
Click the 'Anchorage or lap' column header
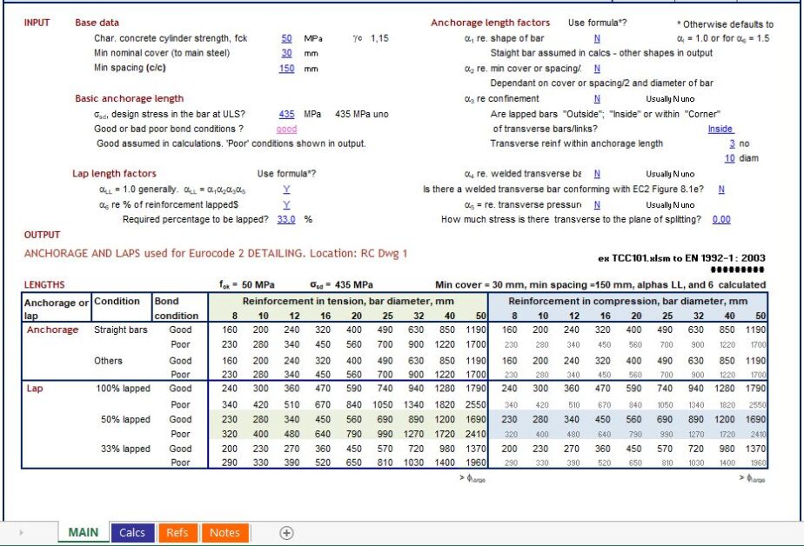click(x=57, y=309)
